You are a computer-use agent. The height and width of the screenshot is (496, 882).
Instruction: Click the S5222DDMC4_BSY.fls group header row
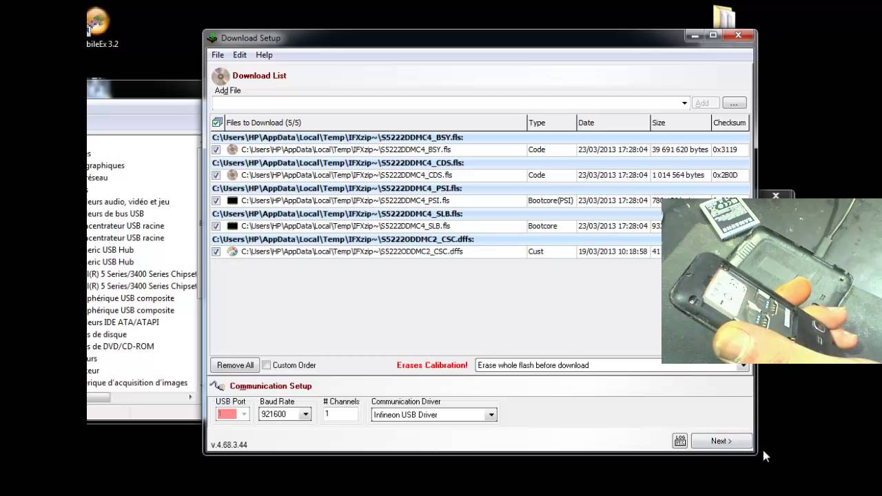tap(480, 137)
